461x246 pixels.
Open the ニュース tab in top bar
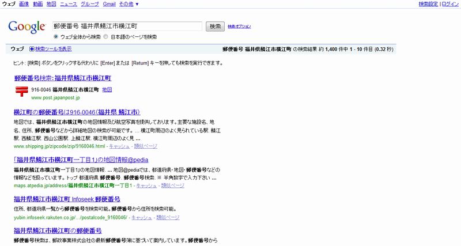(68, 4)
